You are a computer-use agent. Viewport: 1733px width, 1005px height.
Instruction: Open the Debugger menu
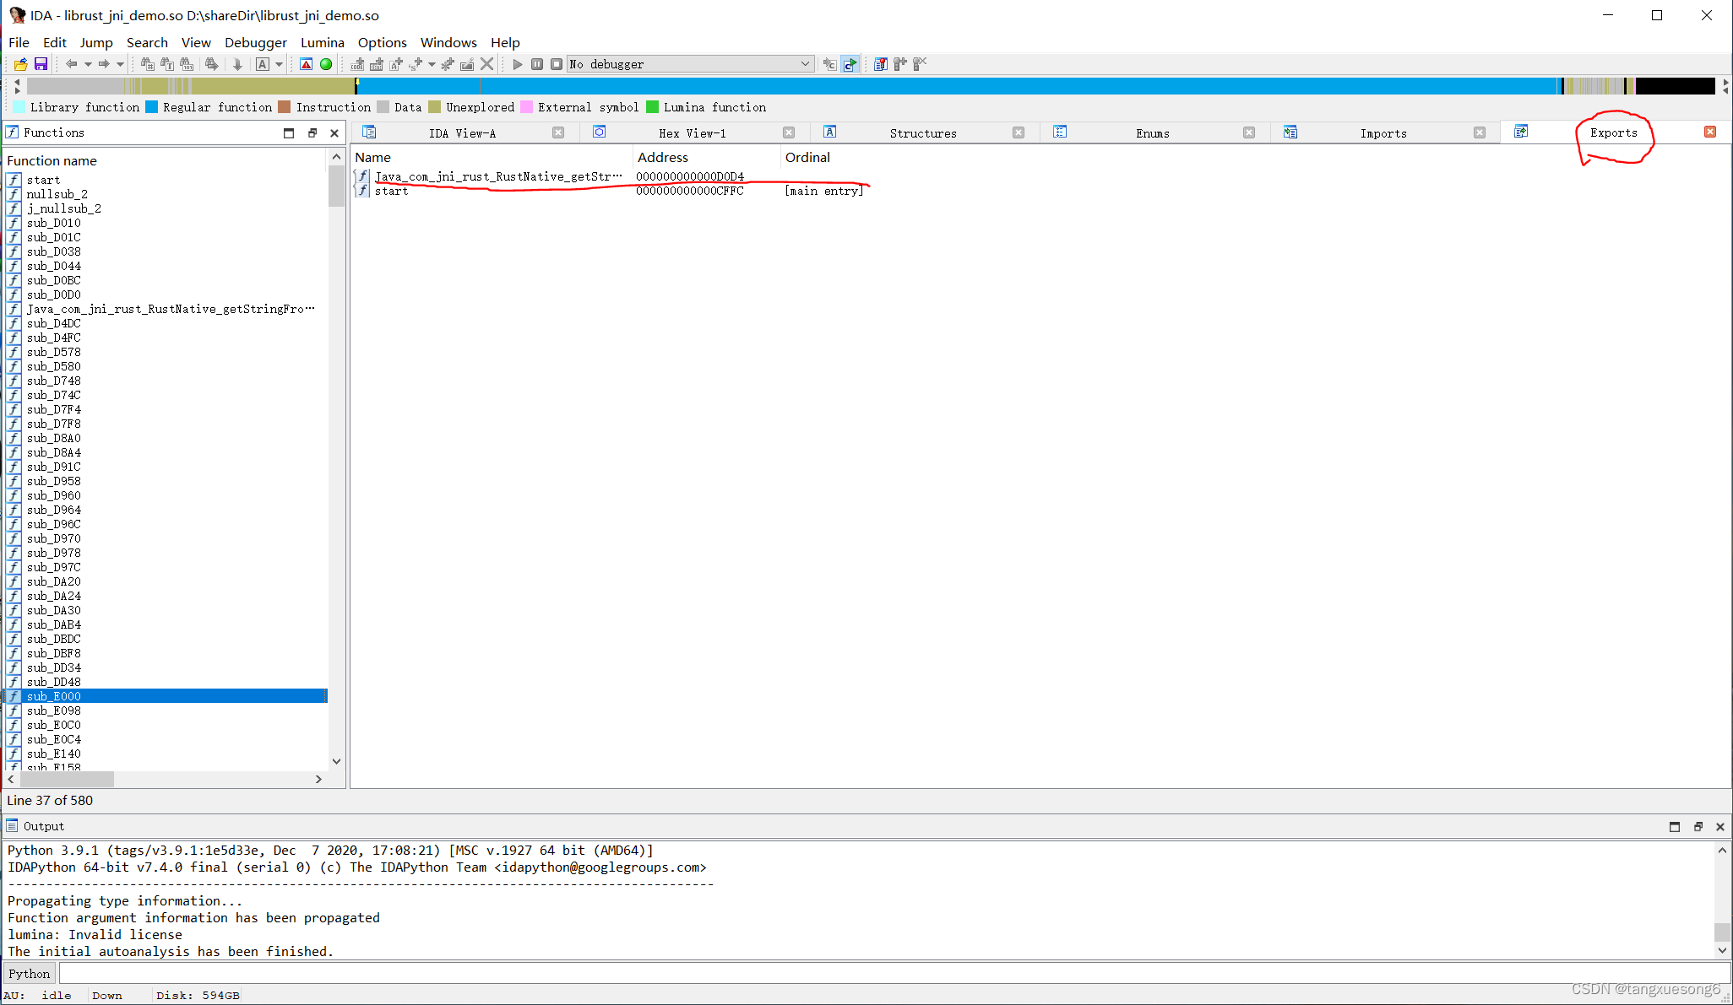[x=256, y=42]
